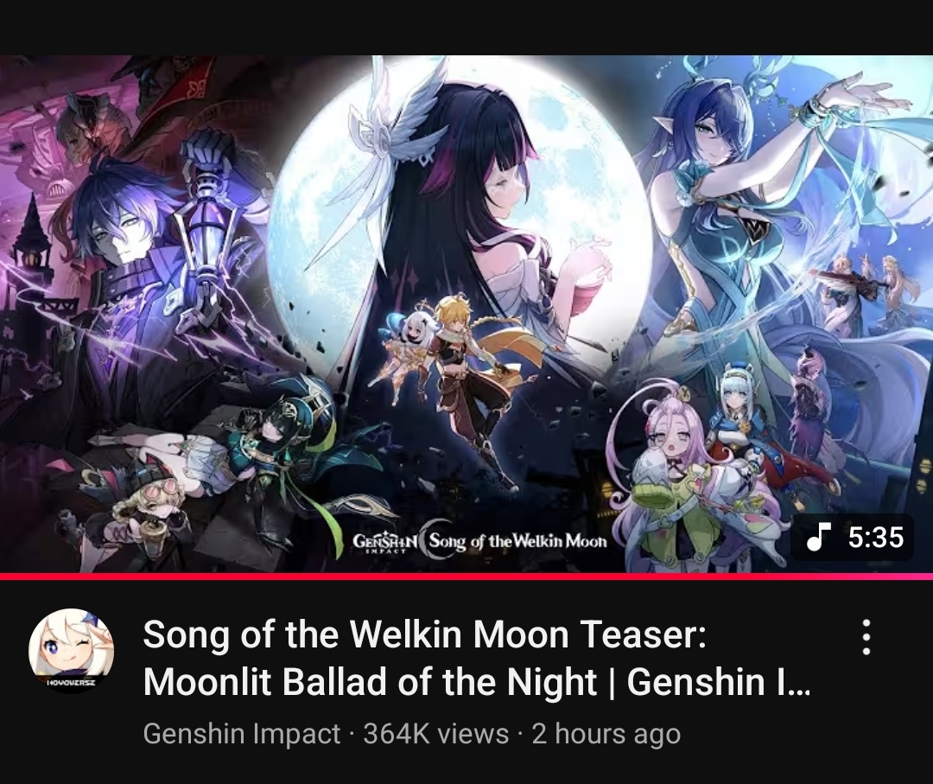Click the 5:35 duration badge

click(x=852, y=537)
